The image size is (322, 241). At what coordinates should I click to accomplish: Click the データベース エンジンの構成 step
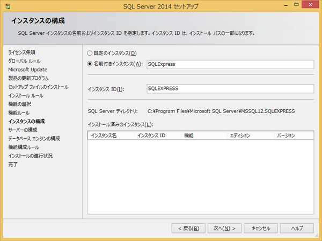tap(34, 139)
